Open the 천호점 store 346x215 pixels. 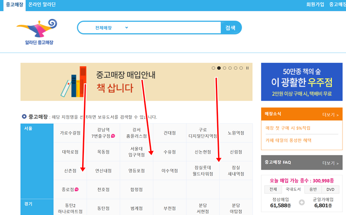(x=103, y=190)
